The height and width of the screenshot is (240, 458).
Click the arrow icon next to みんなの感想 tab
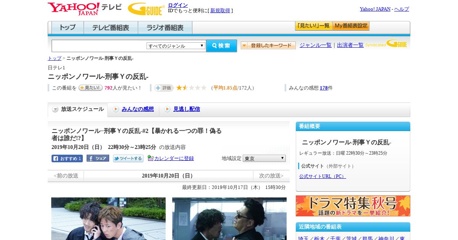click(116, 109)
